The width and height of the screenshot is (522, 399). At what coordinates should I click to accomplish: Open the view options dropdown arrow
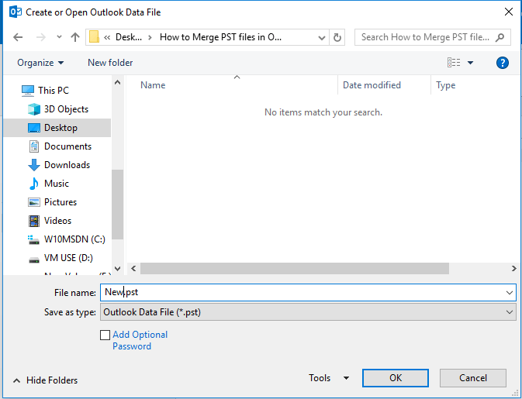pyautogui.click(x=470, y=63)
